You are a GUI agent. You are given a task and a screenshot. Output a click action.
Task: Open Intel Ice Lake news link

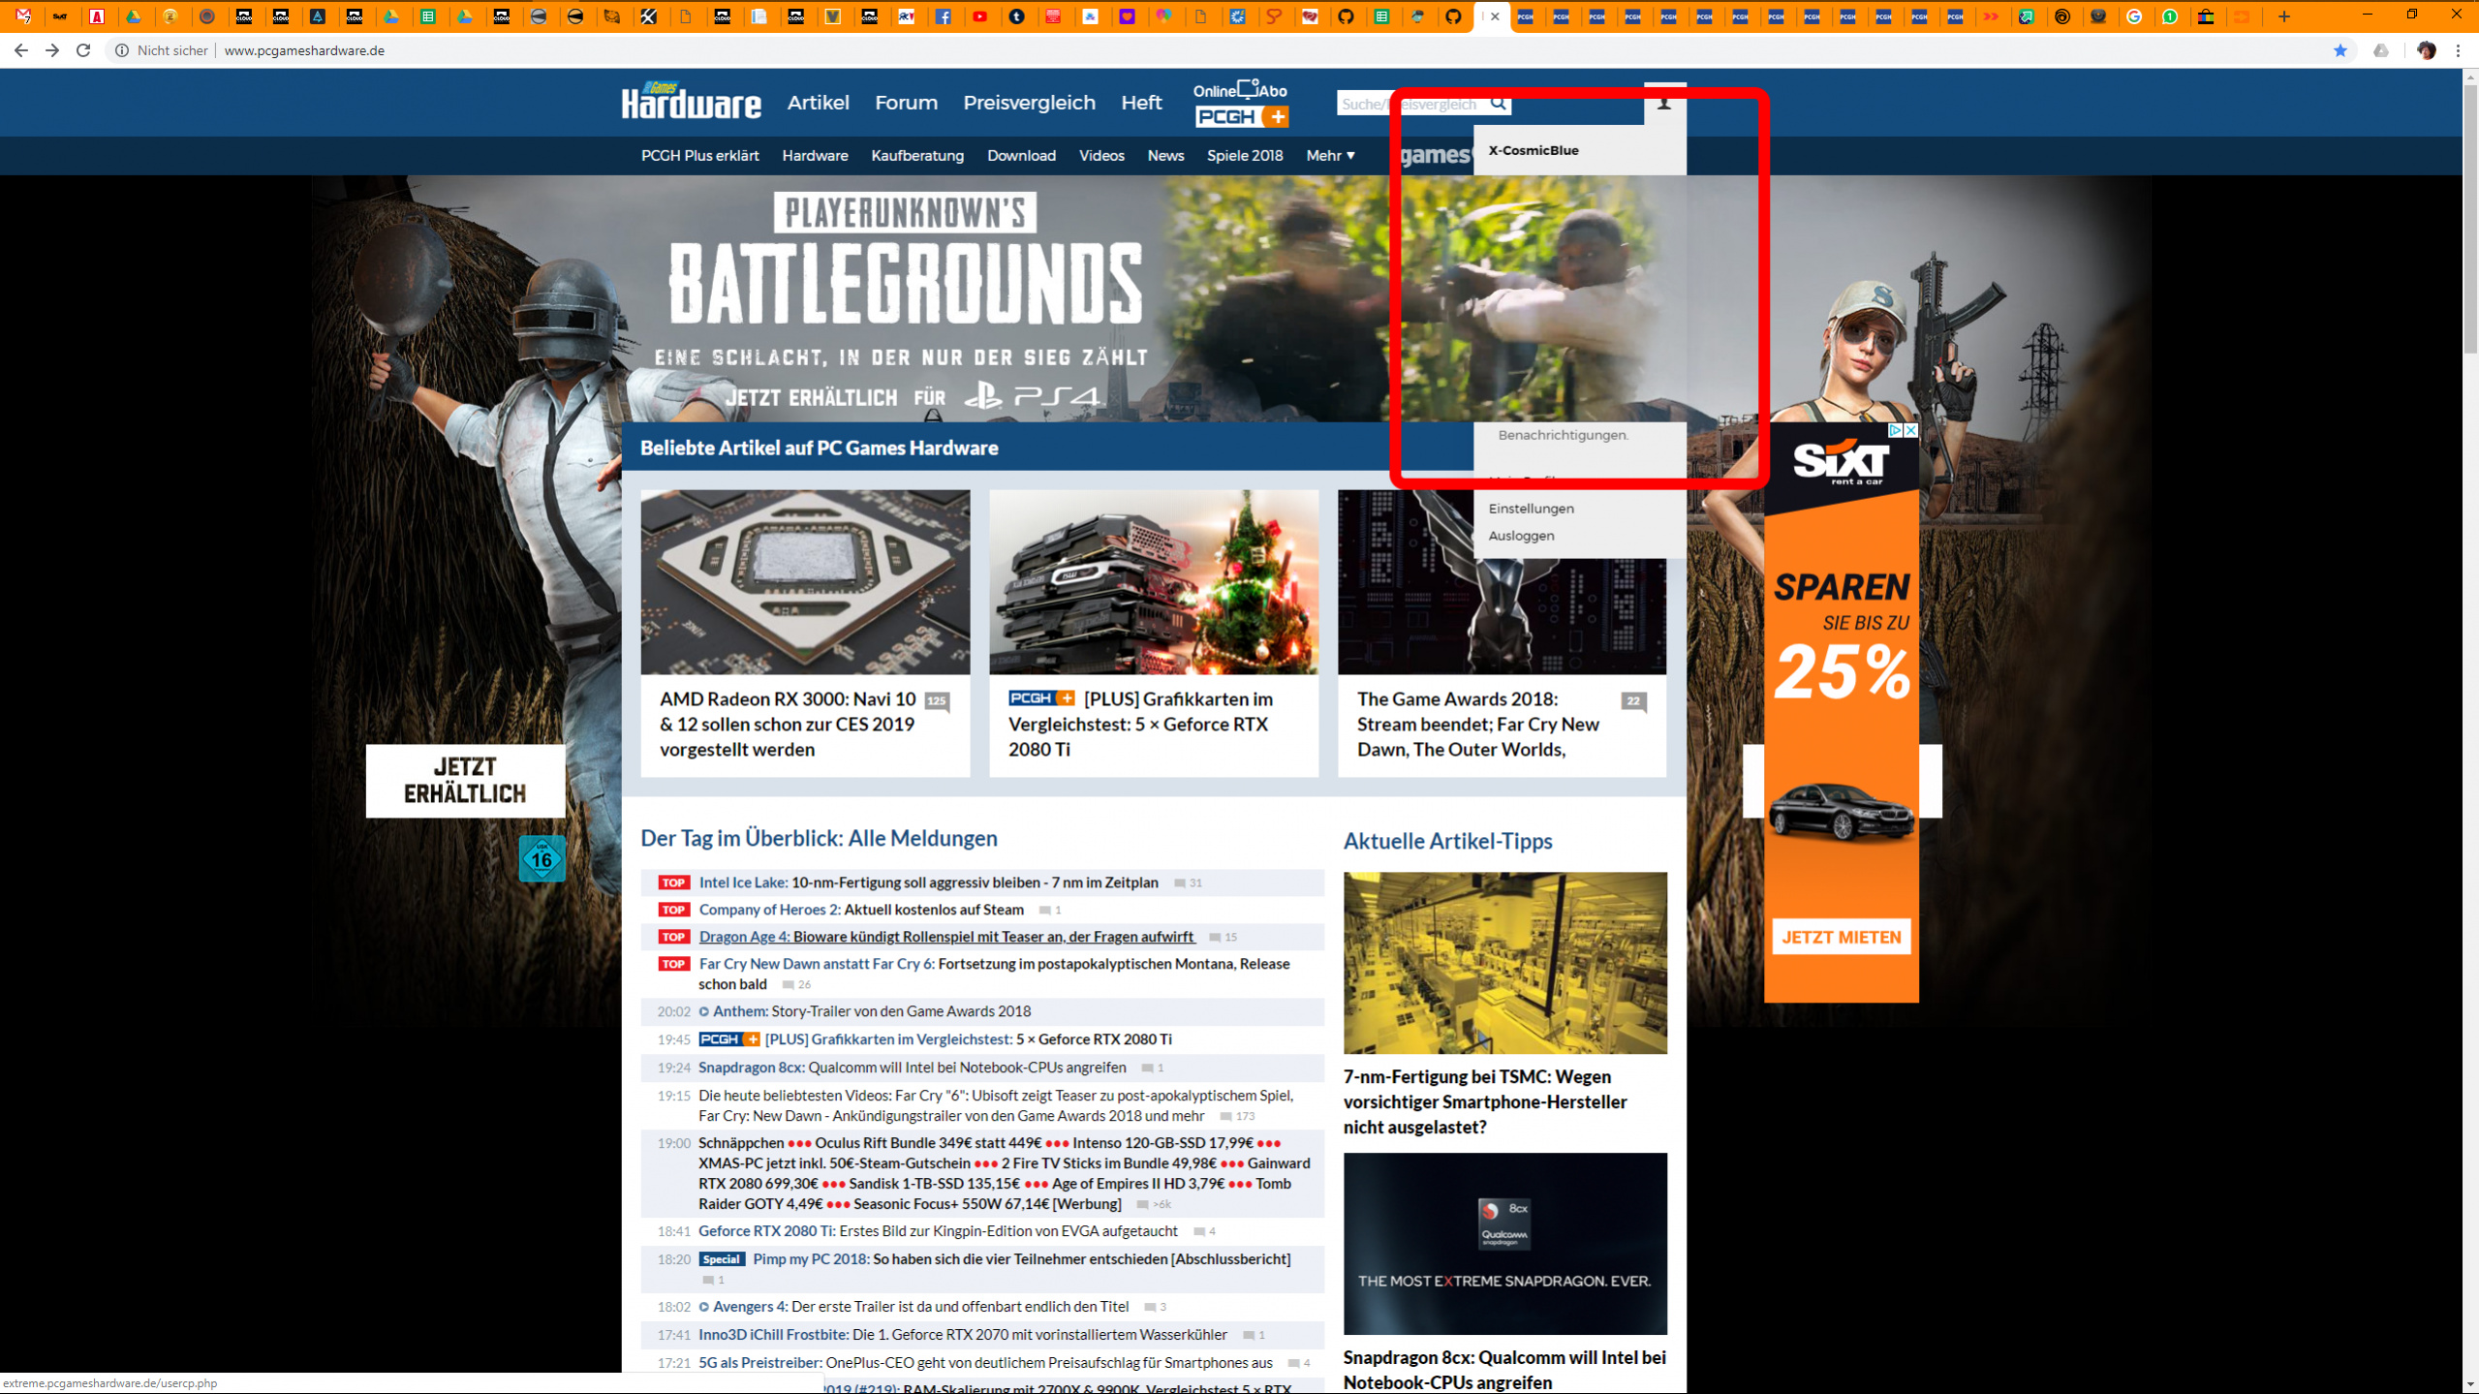point(928,883)
